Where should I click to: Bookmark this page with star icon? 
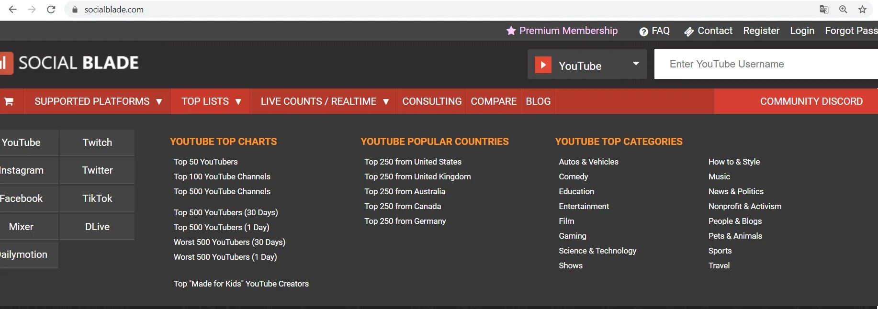coord(862,9)
